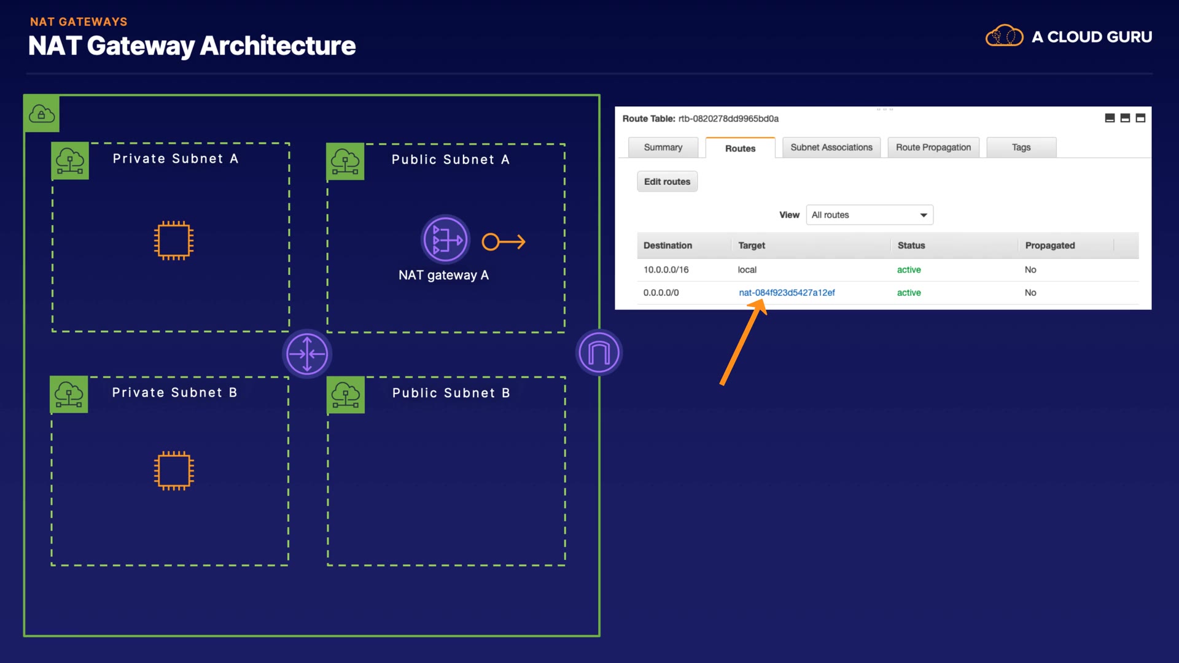Screen dimensions: 1179x663
Task: Click the NAT gateway A icon
Action: point(445,239)
